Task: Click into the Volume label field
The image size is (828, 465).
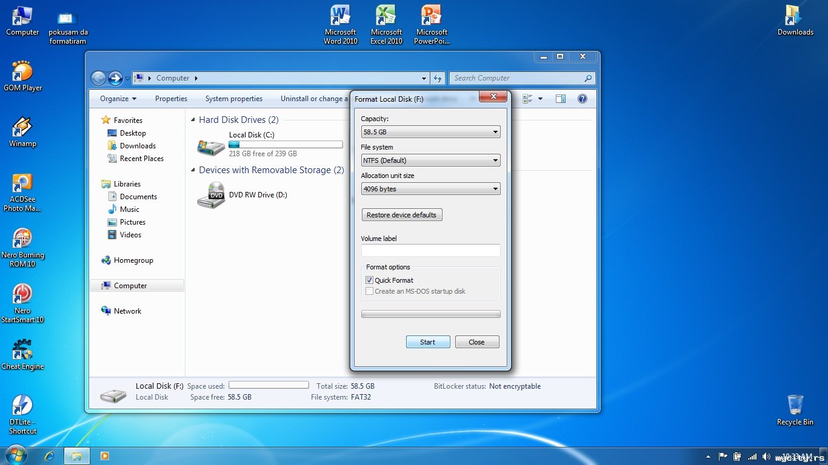Action: tap(430, 250)
